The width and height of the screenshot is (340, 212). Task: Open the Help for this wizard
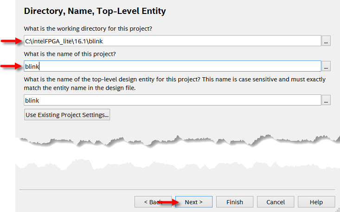[x=316, y=202]
